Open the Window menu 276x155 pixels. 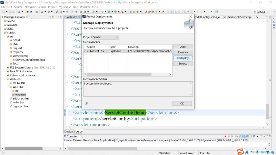[x=85, y=7]
